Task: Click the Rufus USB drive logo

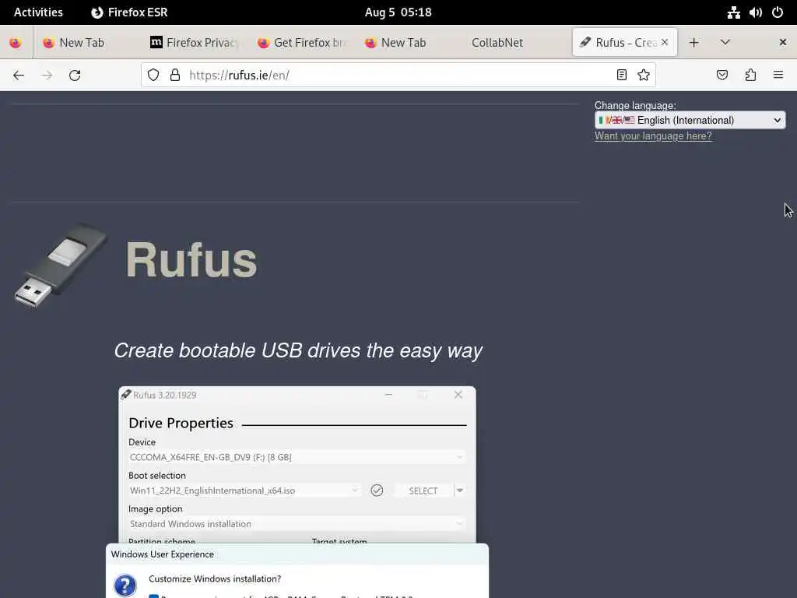Action: [x=61, y=266]
